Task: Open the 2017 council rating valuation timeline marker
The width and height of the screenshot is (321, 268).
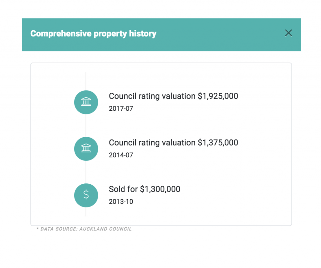Action: point(86,102)
